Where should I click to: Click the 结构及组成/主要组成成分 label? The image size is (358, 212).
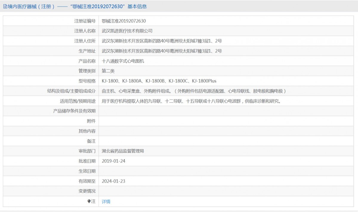pos(71,91)
